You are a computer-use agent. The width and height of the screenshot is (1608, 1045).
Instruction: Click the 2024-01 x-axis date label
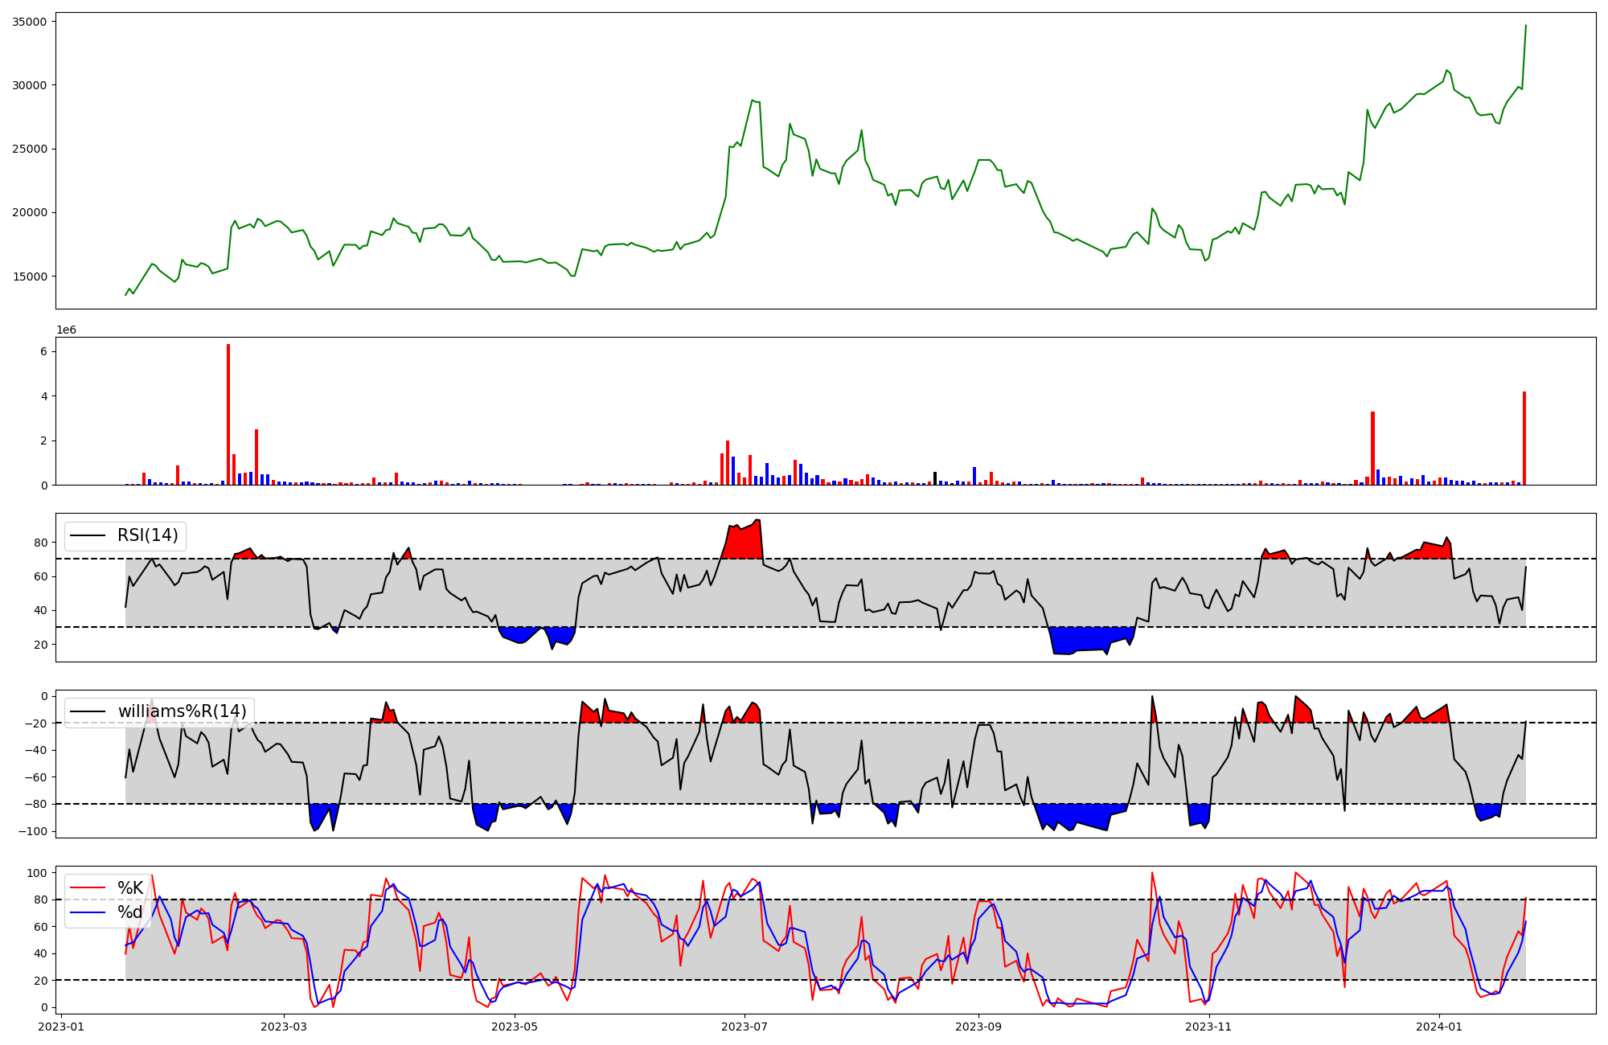pos(1438,1027)
